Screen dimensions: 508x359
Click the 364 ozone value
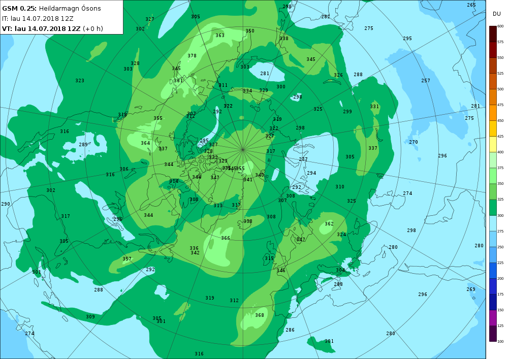(x=145, y=143)
